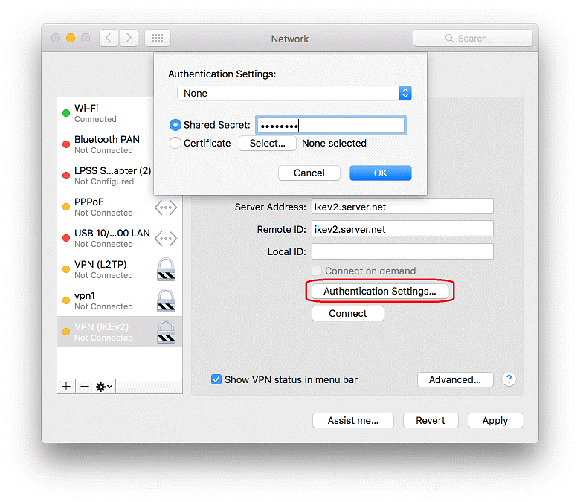Open the Authentication Settings None dropdown
Viewport: 580px width, 502px height.
click(x=294, y=93)
